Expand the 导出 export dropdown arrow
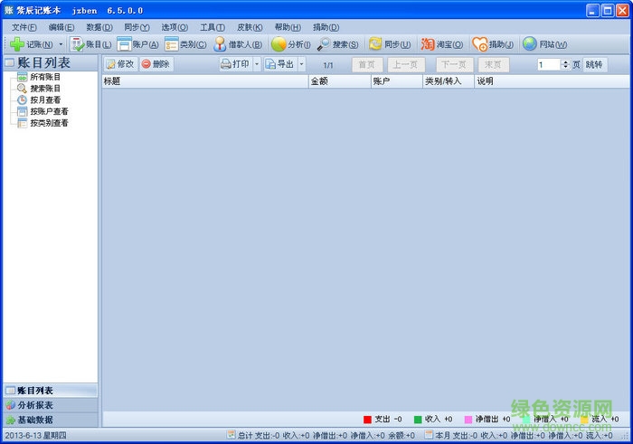633x444 pixels. [301, 64]
